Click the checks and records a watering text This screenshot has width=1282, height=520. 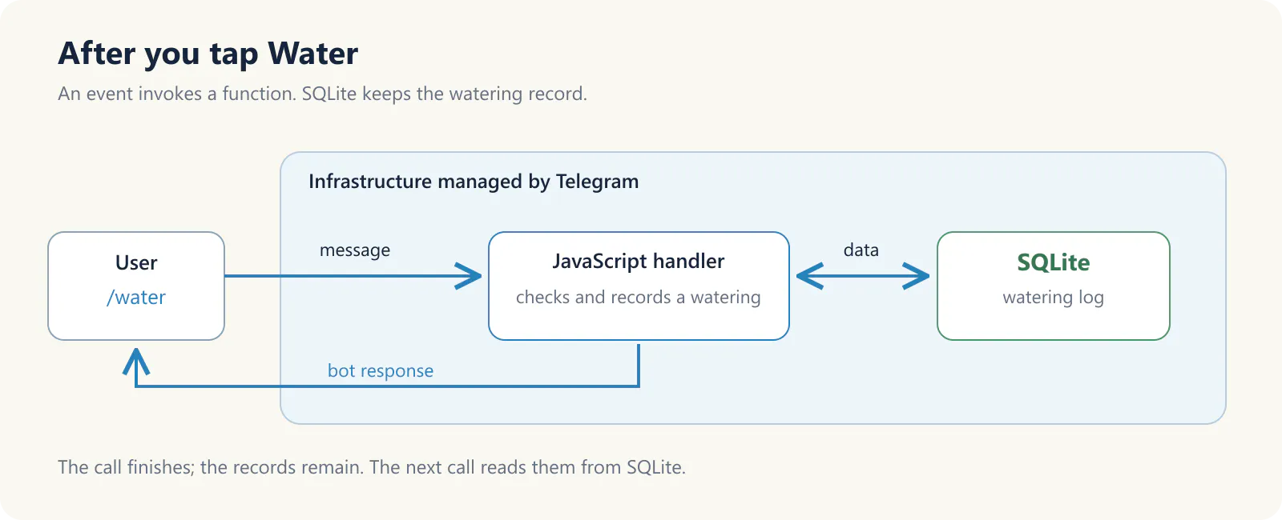(x=639, y=298)
